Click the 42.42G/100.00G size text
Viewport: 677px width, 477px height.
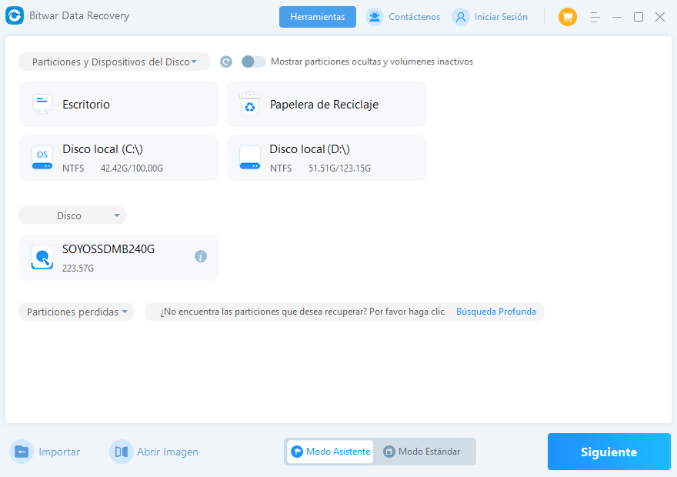tap(132, 168)
